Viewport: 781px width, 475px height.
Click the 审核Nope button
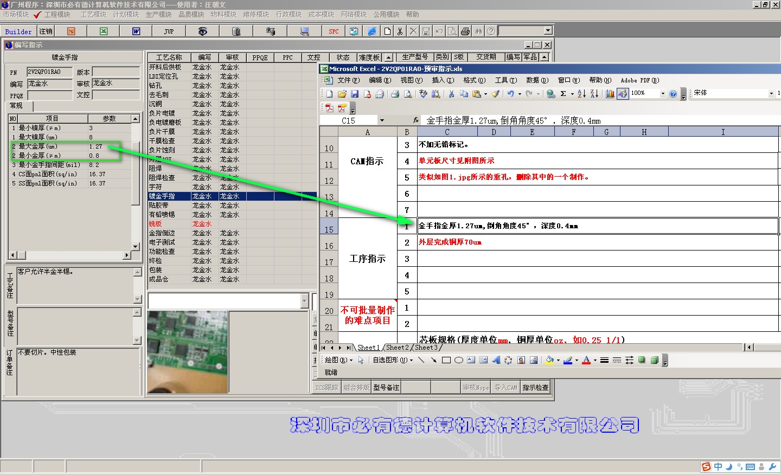tap(476, 387)
